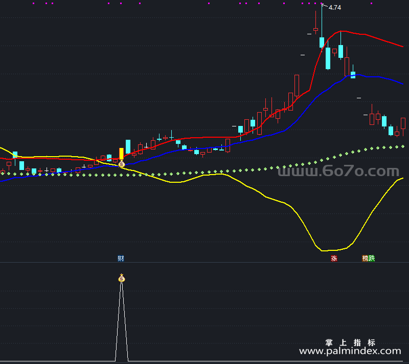Select the green dotted indicator line
Image resolution: width=409 pixels, height=364 pixels.
point(203,173)
